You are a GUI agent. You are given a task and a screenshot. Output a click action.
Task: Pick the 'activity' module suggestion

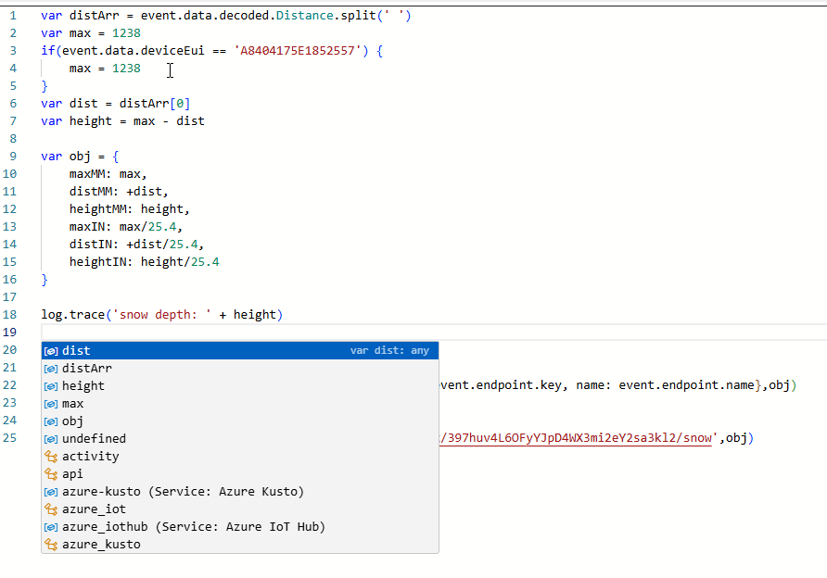point(240,457)
